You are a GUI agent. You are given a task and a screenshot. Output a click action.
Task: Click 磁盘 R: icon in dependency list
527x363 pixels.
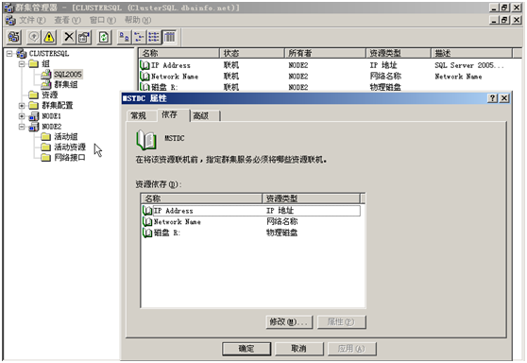147,233
